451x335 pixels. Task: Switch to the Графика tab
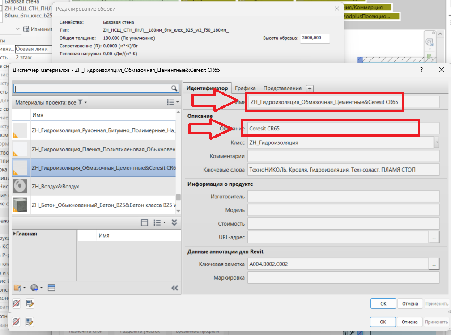[245, 88]
